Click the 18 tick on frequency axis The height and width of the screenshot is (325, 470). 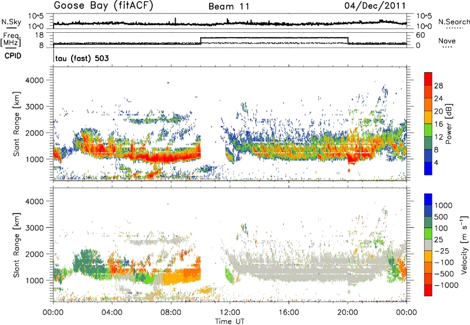(39, 35)
